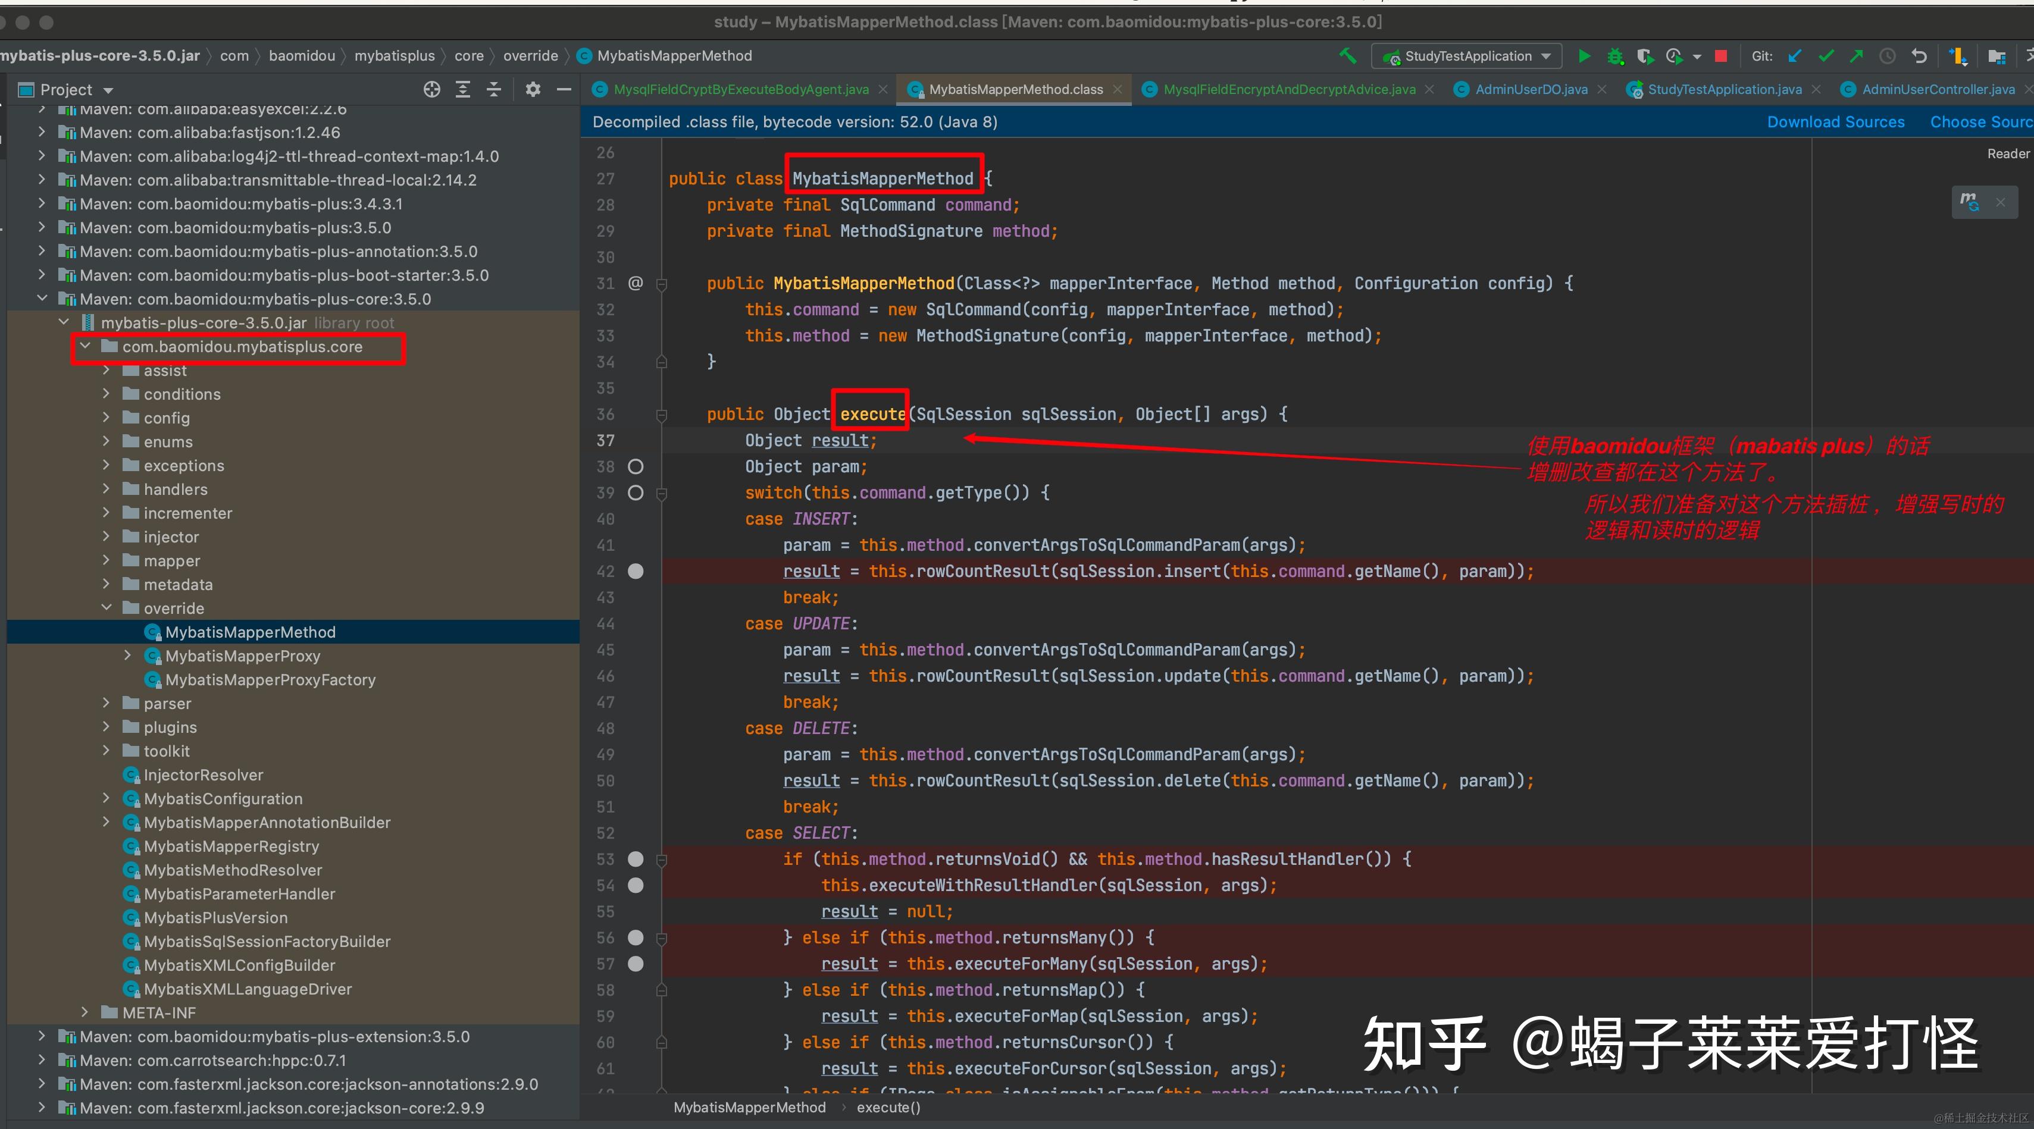Stop the running application via the red square
The height and width of the screenshot is (1129, 2034).
1722,55
